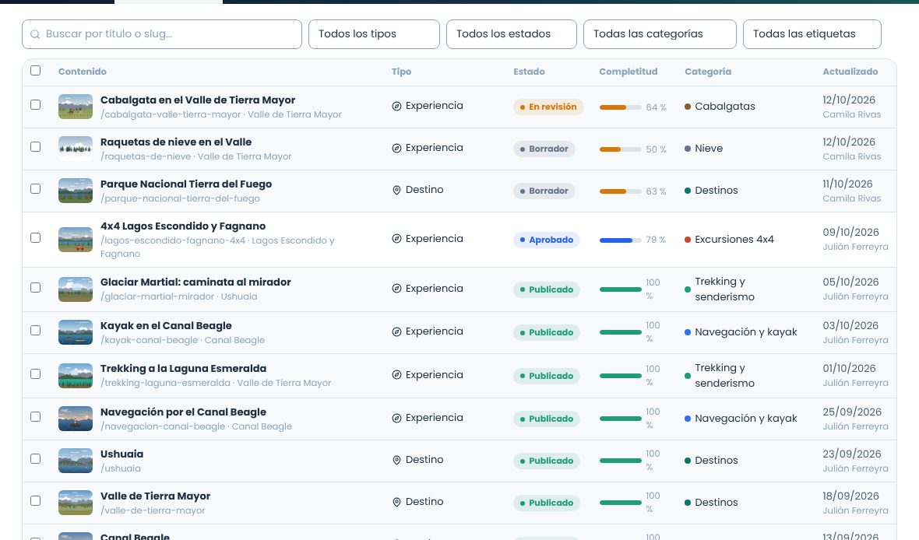Click the Nieve category label
Screen dimensions: 919x540
(x=709, y=149)
